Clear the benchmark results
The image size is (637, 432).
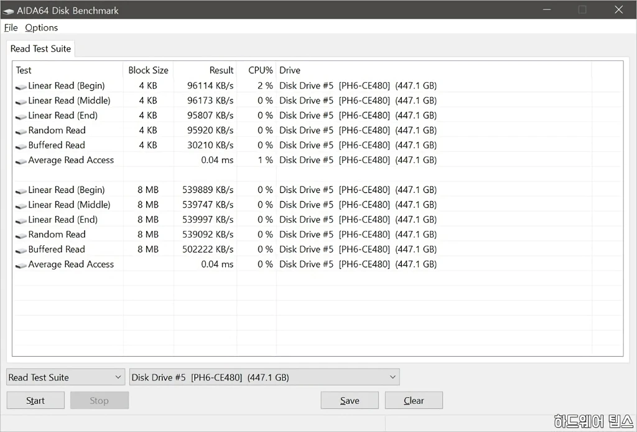(414, 400)
